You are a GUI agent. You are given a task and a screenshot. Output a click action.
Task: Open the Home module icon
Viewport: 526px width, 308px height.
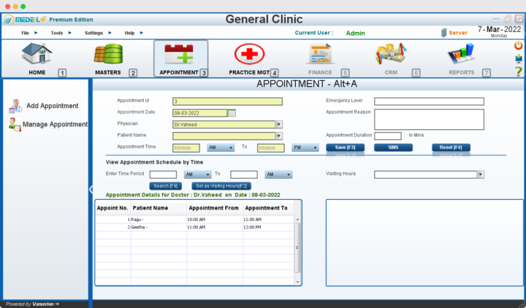point(37,55)
